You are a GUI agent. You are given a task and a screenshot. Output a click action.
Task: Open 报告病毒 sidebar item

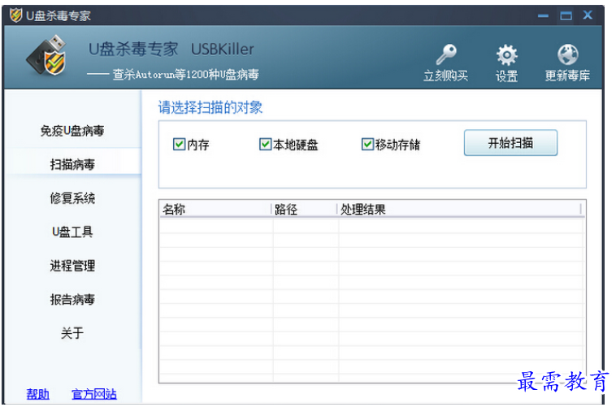point(72,300)
